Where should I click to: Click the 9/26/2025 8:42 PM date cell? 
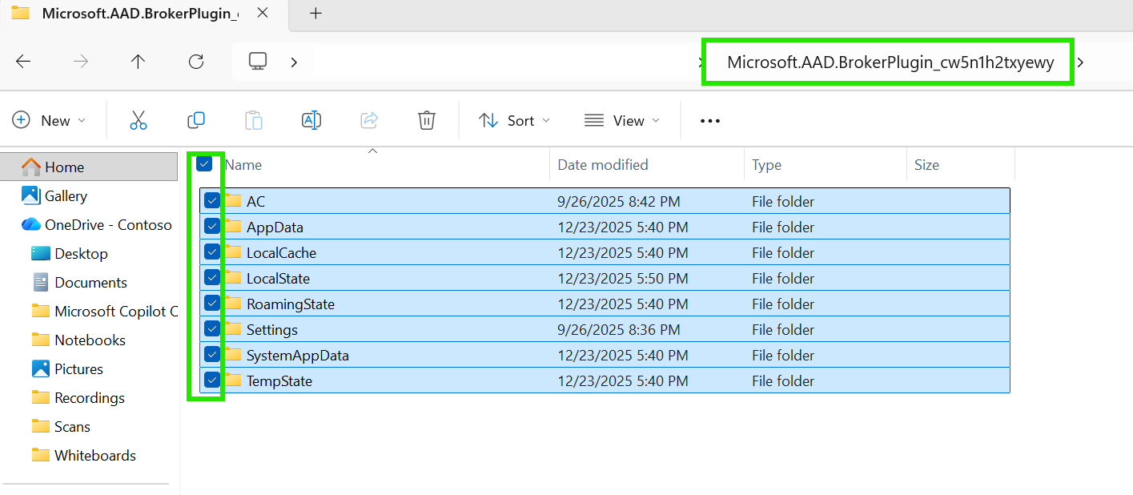pyautogui.click(x=619, y=202)
